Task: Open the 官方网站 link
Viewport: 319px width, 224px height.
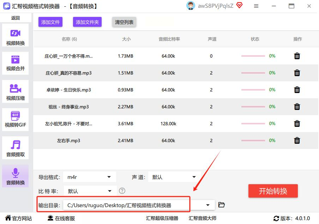Action: tap(18, 218)
